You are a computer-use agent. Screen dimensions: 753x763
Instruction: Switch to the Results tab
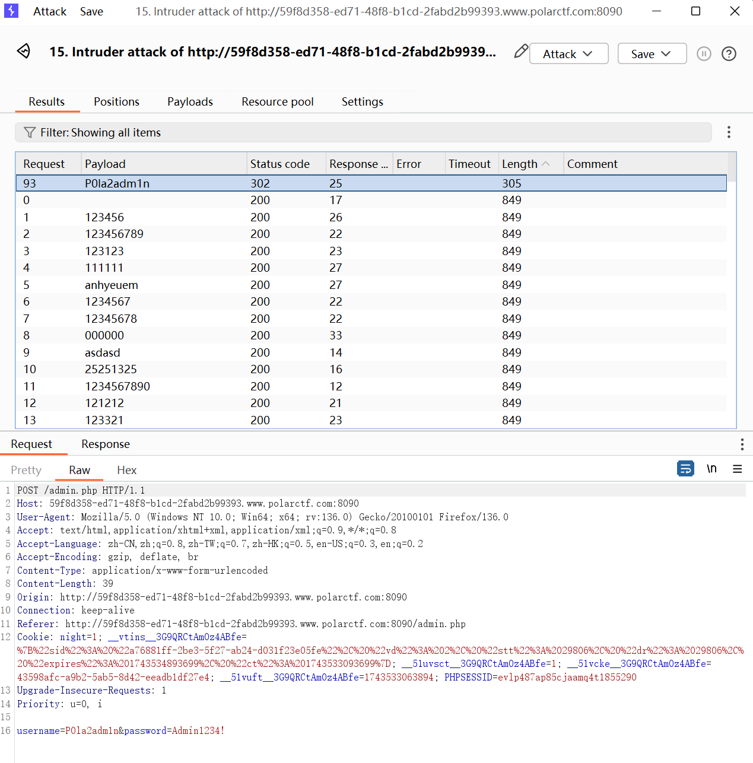tap(47, 101)
